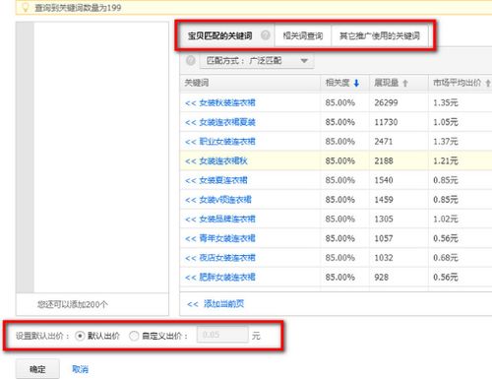This screenshot has height=379, width=492.
Task: Click impressions value 1540
Action: 384,180
